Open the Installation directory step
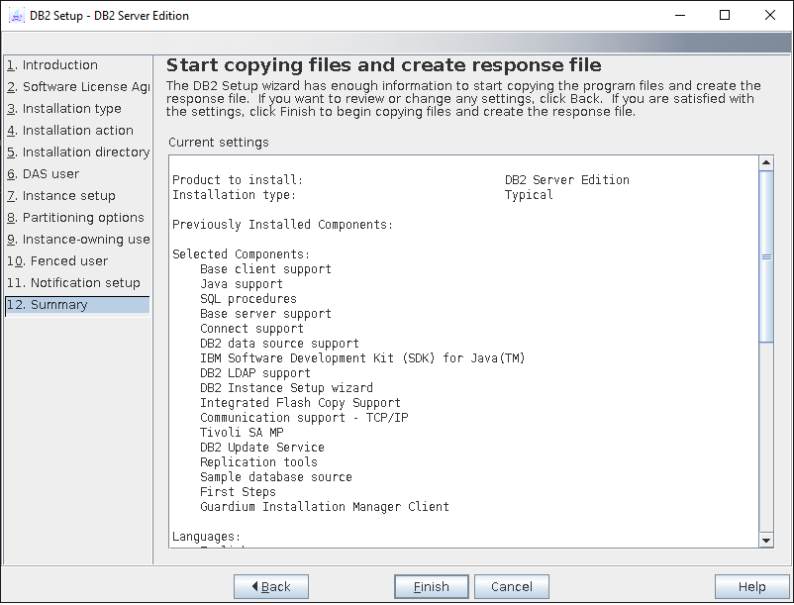 point(77,152)
